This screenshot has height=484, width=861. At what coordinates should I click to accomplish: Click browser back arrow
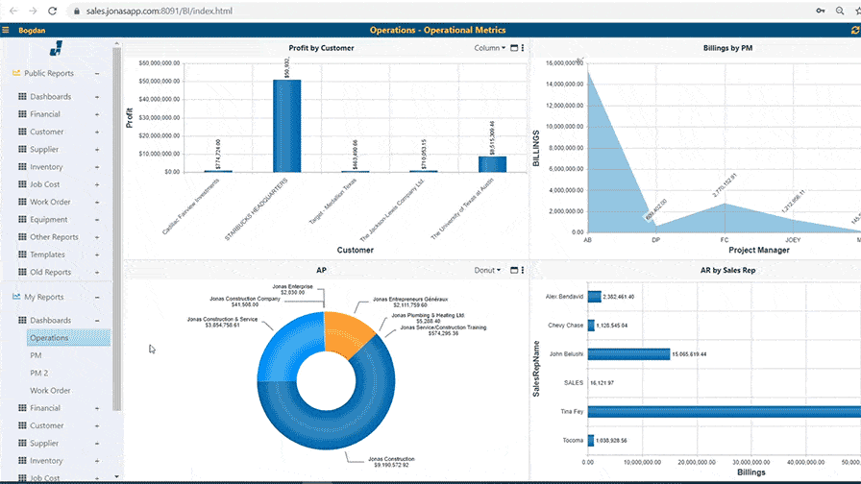click(13, 11)
